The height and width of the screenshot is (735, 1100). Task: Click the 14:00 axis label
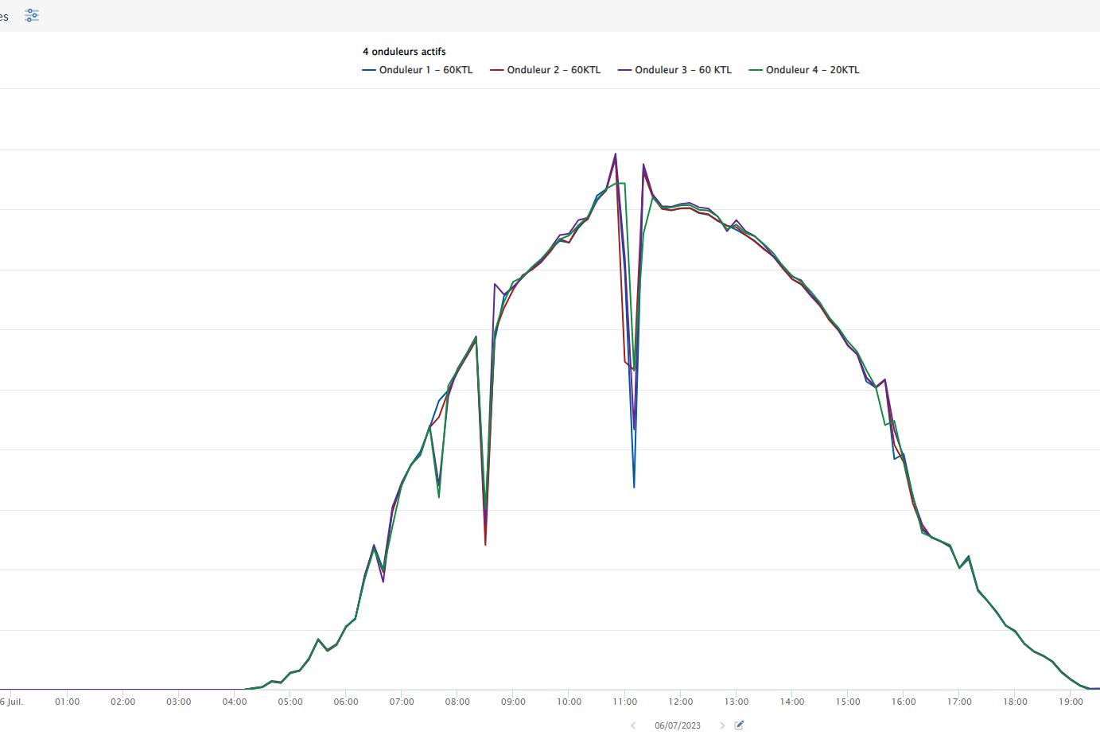tap(792, 702)
